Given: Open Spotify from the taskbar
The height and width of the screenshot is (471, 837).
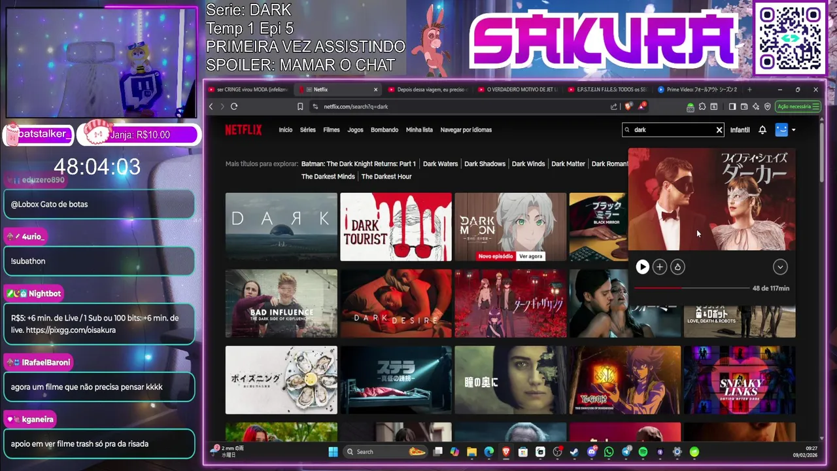Looking at the screenshot, I should tap(643, 451).
